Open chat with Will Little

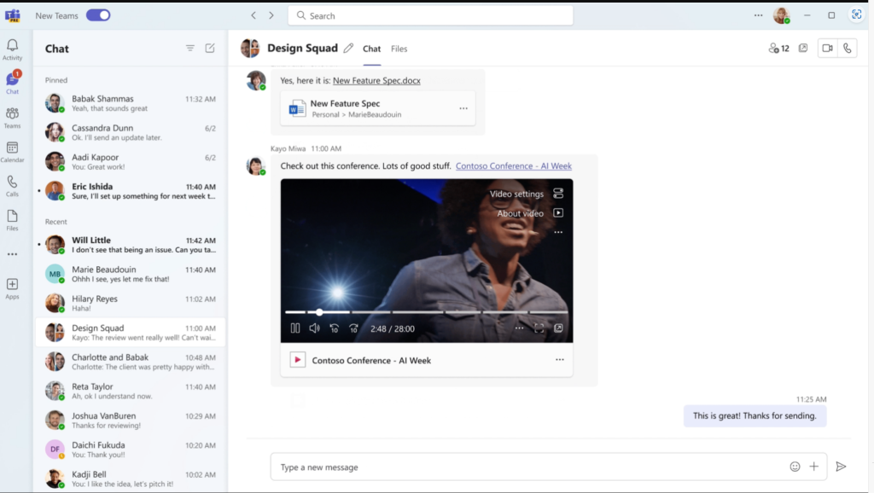[131, 245]
